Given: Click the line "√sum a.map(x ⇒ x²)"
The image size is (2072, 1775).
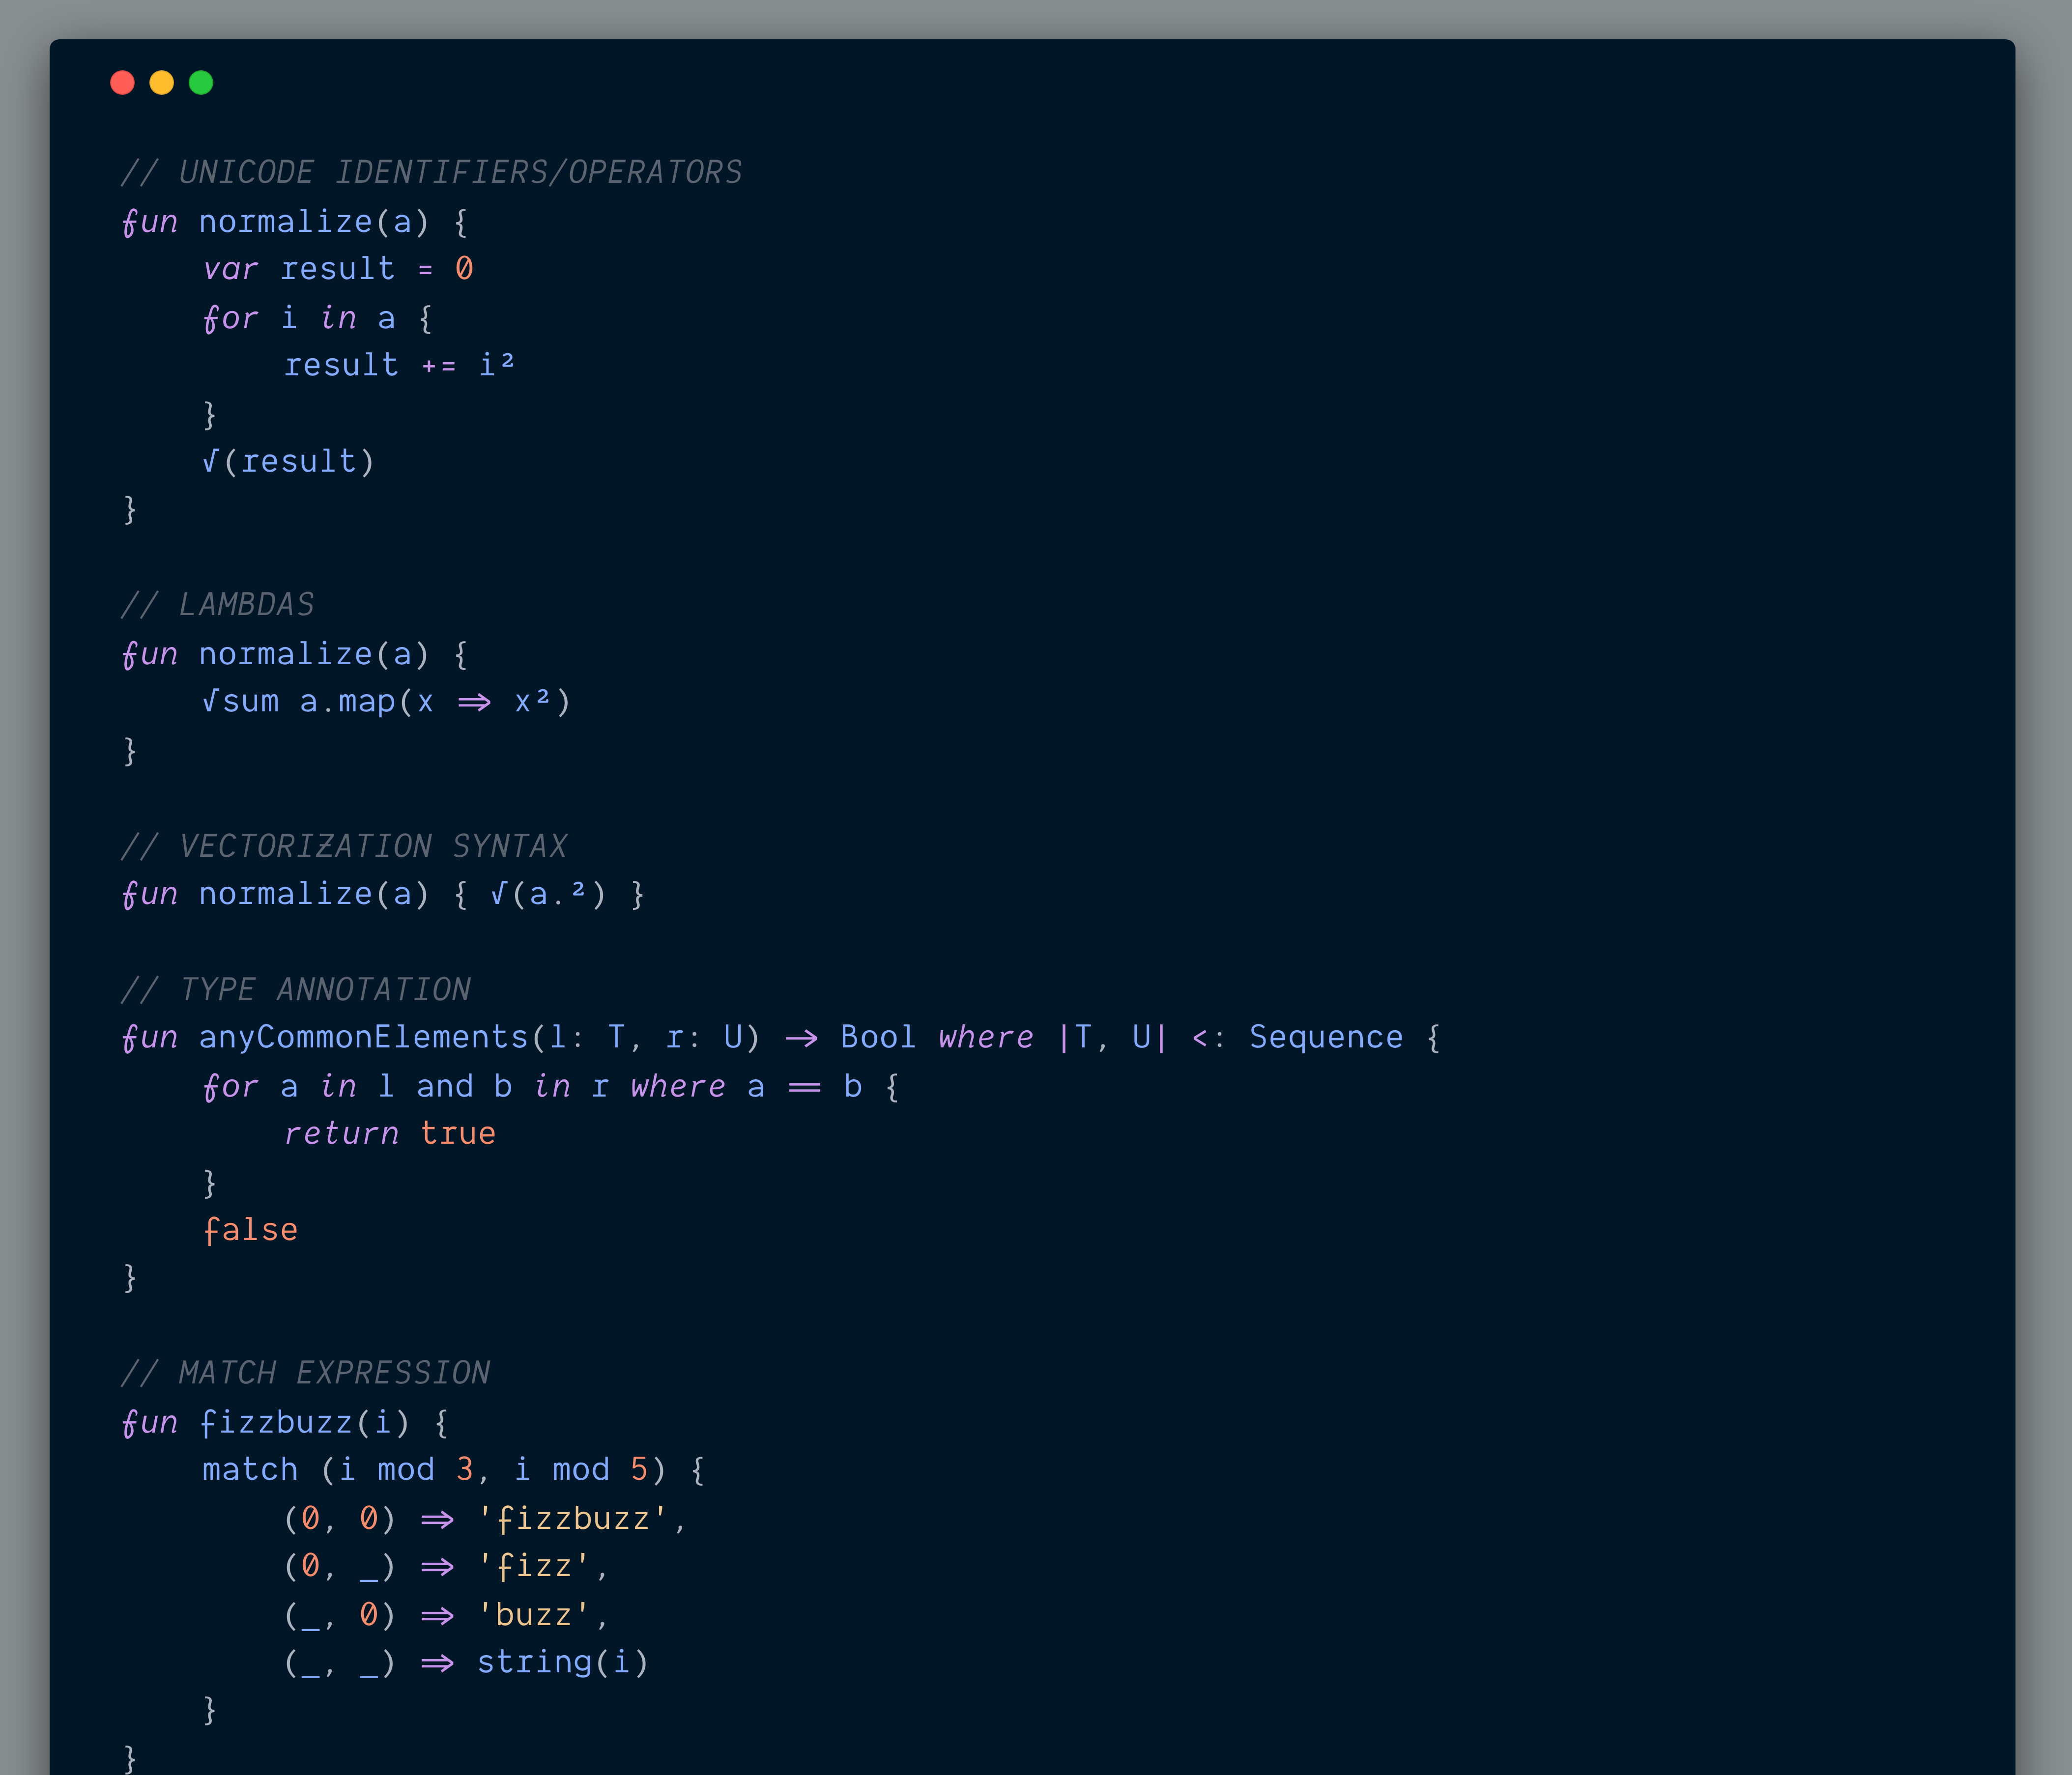Looking at the screenshot, I should coord(386,702).
